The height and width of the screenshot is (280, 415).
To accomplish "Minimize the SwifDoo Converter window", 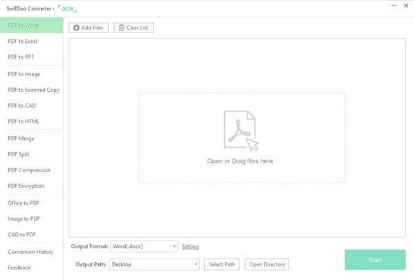I will coord(394,6).
